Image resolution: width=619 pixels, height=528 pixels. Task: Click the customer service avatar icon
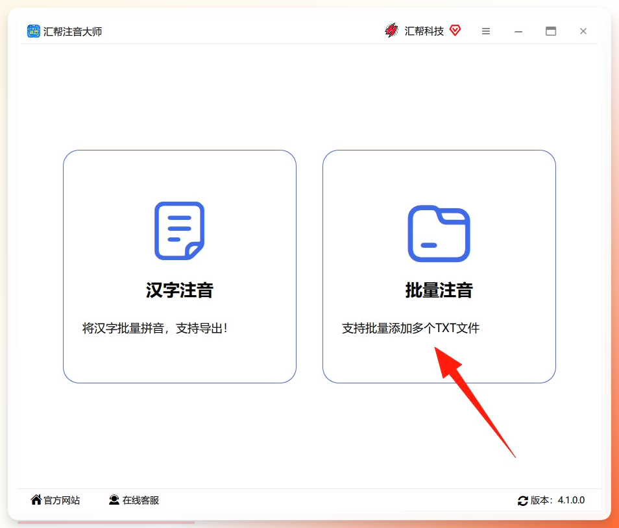click(114, 499)
